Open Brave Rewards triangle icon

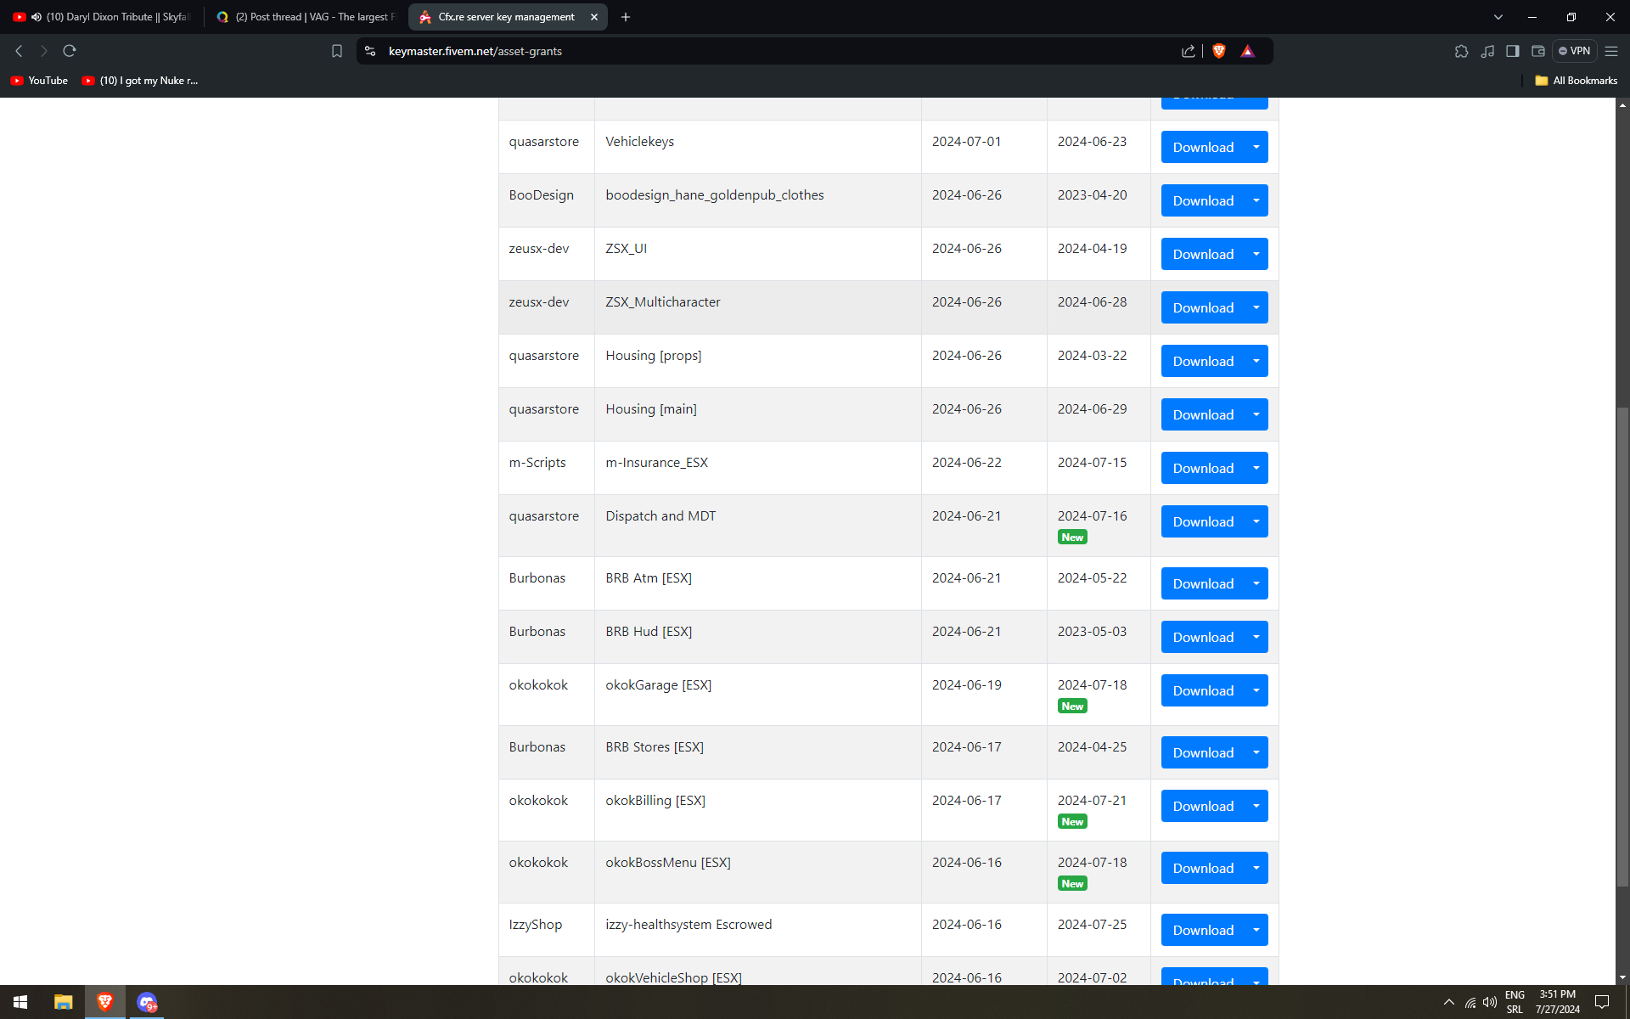point(1247,51)
